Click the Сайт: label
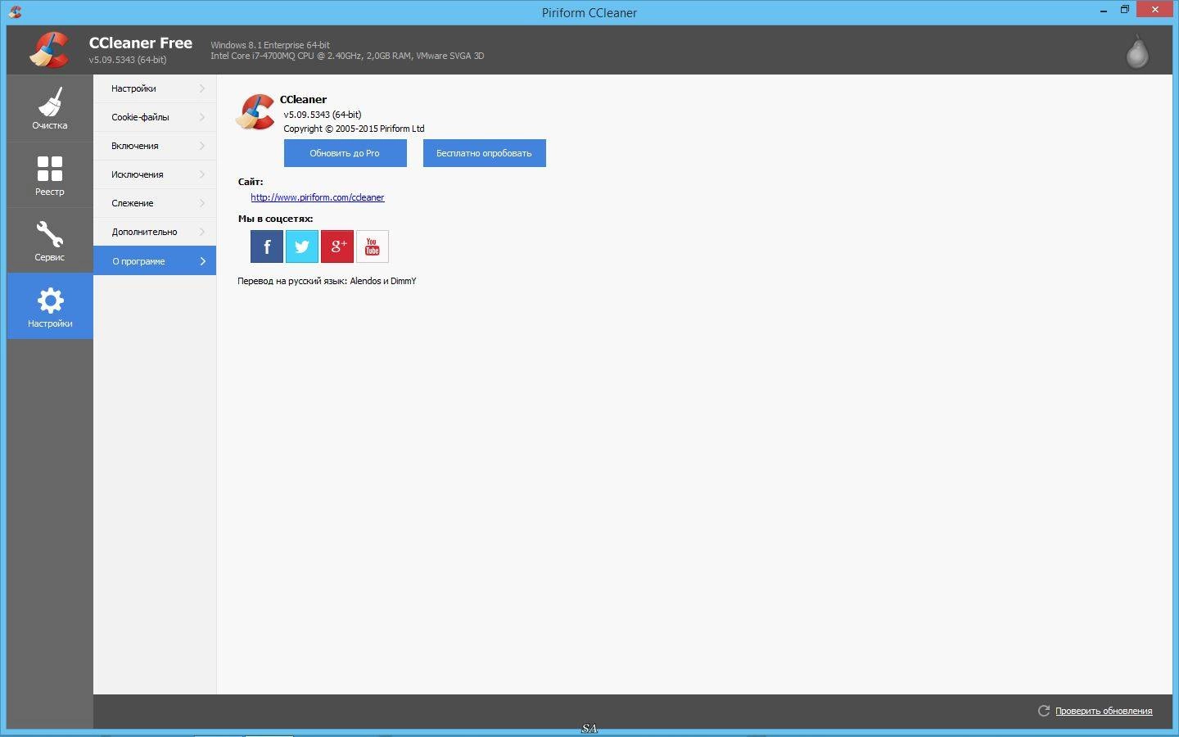 click(251, 182)
